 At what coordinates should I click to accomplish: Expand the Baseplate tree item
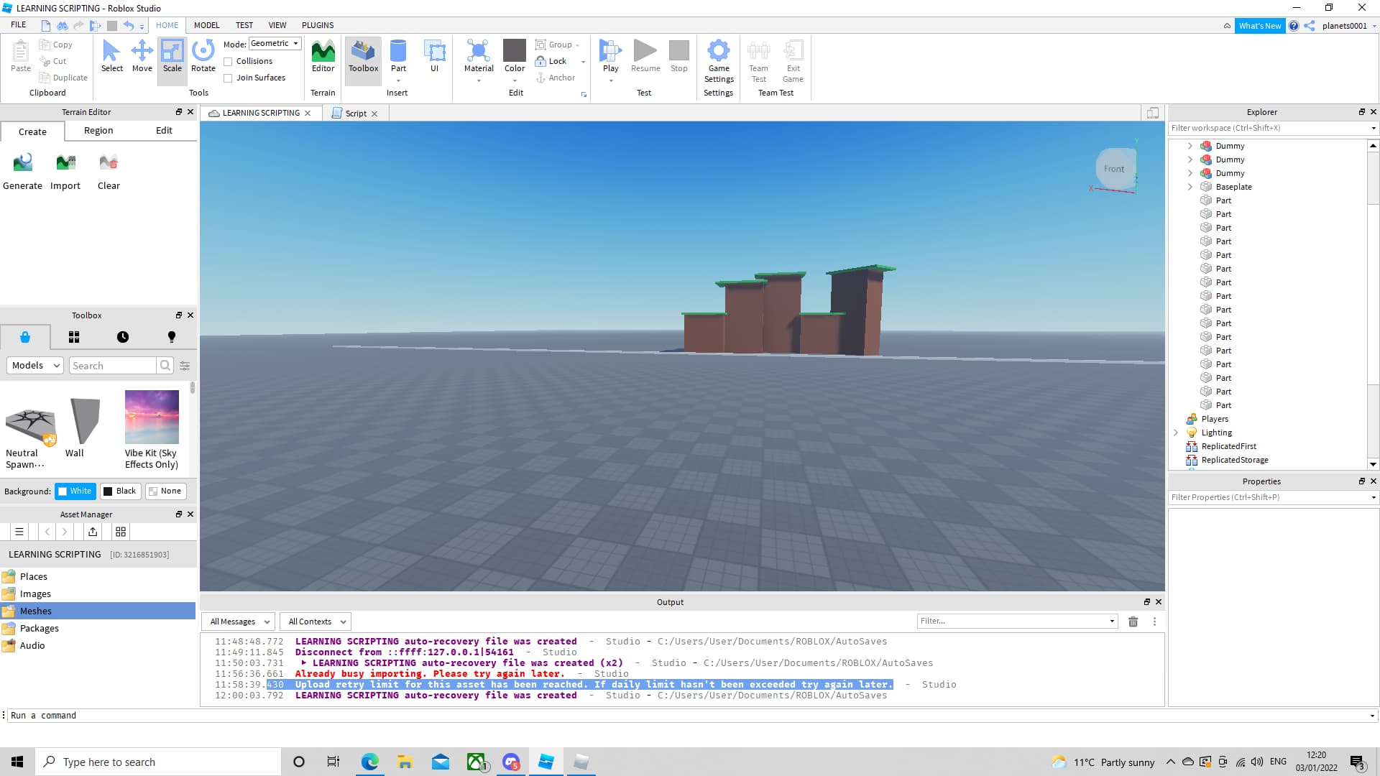[x=1190, y=187]
